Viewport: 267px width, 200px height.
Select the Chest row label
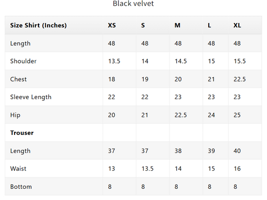(18, 79)
